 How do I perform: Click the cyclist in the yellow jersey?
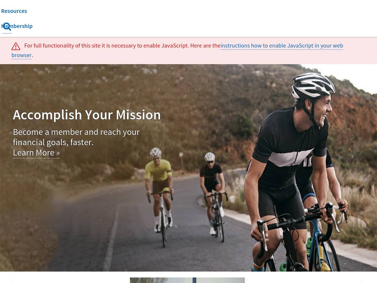(159, 183)
